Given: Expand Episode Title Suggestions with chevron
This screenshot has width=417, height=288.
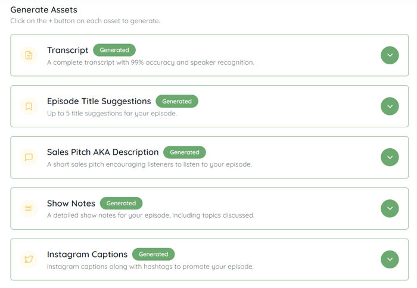Looking at the screenshot, I should click(390, 107).
